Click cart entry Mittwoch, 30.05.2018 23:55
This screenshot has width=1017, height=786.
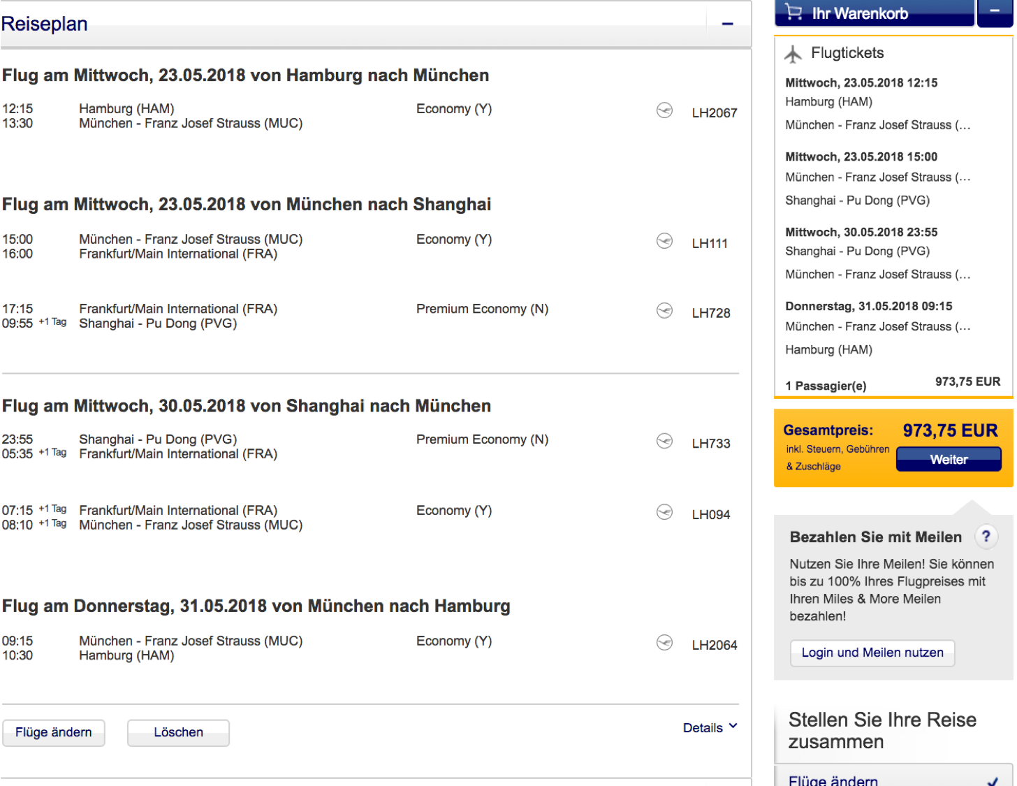pos(861,232)
